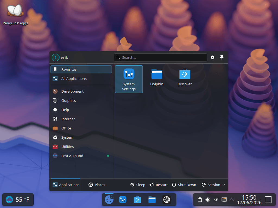Select the Favorites category
278x208 pixels.
(x=81, y=69)
